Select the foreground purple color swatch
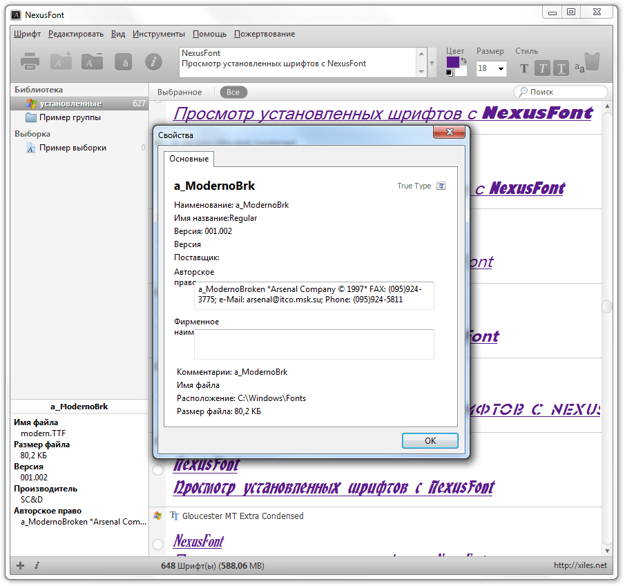The height and width of the screenshot is (586, 625). click(x=452, y=62)
